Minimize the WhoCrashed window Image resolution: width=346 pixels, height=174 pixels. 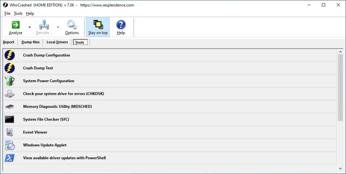click(308, 5)
